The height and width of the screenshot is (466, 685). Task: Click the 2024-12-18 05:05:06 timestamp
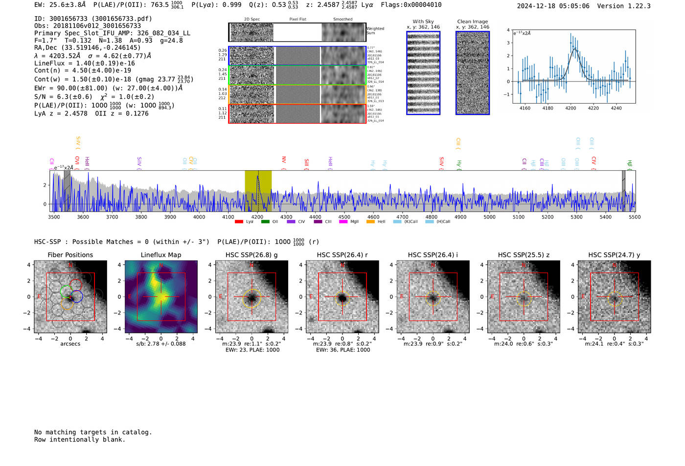(553, 6)
